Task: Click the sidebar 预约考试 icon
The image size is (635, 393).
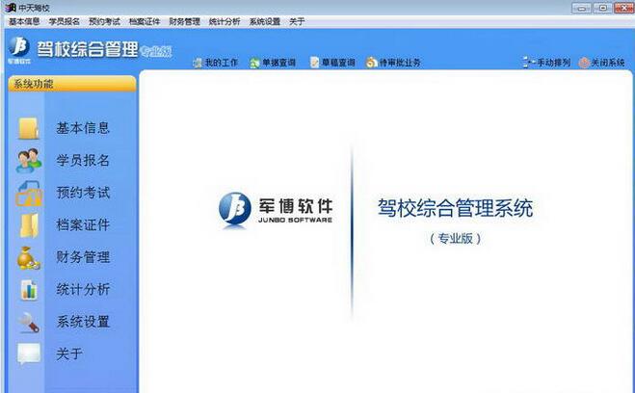Action: pos(29,194)
